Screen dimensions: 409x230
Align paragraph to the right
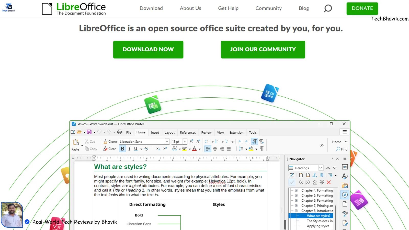(x=222, y=149)
